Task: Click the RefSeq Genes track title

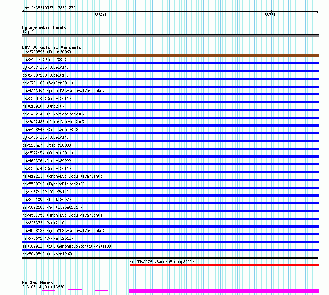Action: click(x=37, y=282)
